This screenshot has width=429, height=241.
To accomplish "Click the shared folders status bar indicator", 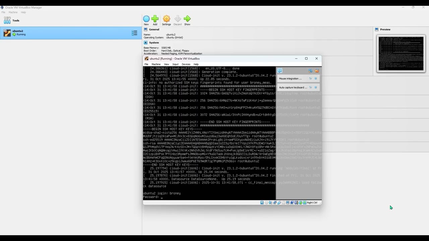I will coord(284,203).
